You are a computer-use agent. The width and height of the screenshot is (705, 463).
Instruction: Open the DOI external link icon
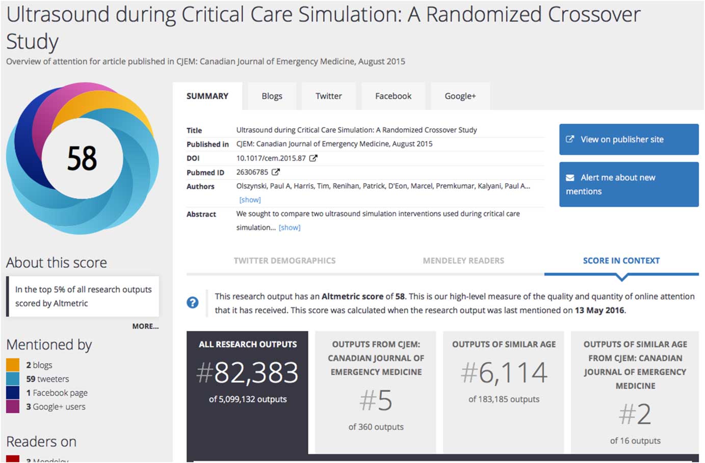(314, 158)
